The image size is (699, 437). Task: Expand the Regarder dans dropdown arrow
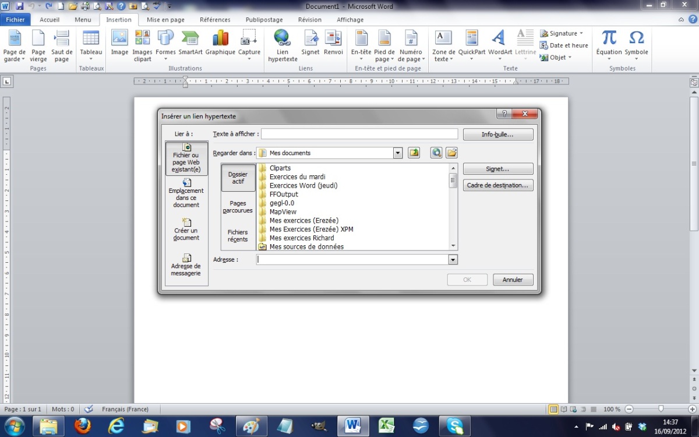[x=398, y=153]
